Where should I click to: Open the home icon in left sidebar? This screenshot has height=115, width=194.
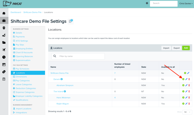point(4,13)
